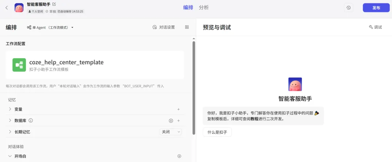
Task: Click the 发布 publish button
Action: [376, 8]
